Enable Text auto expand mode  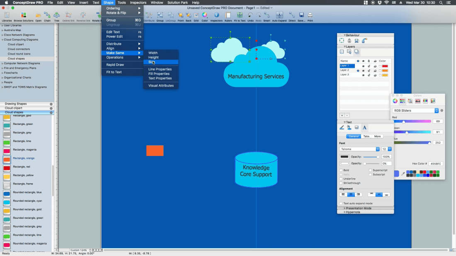coord(341,203)
